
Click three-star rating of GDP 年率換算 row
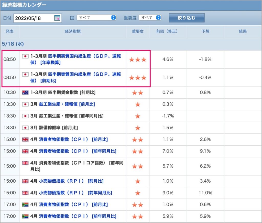coord(138,59)
